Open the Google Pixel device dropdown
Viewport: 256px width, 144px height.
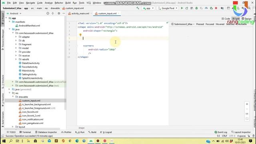(x=168, y=8)
